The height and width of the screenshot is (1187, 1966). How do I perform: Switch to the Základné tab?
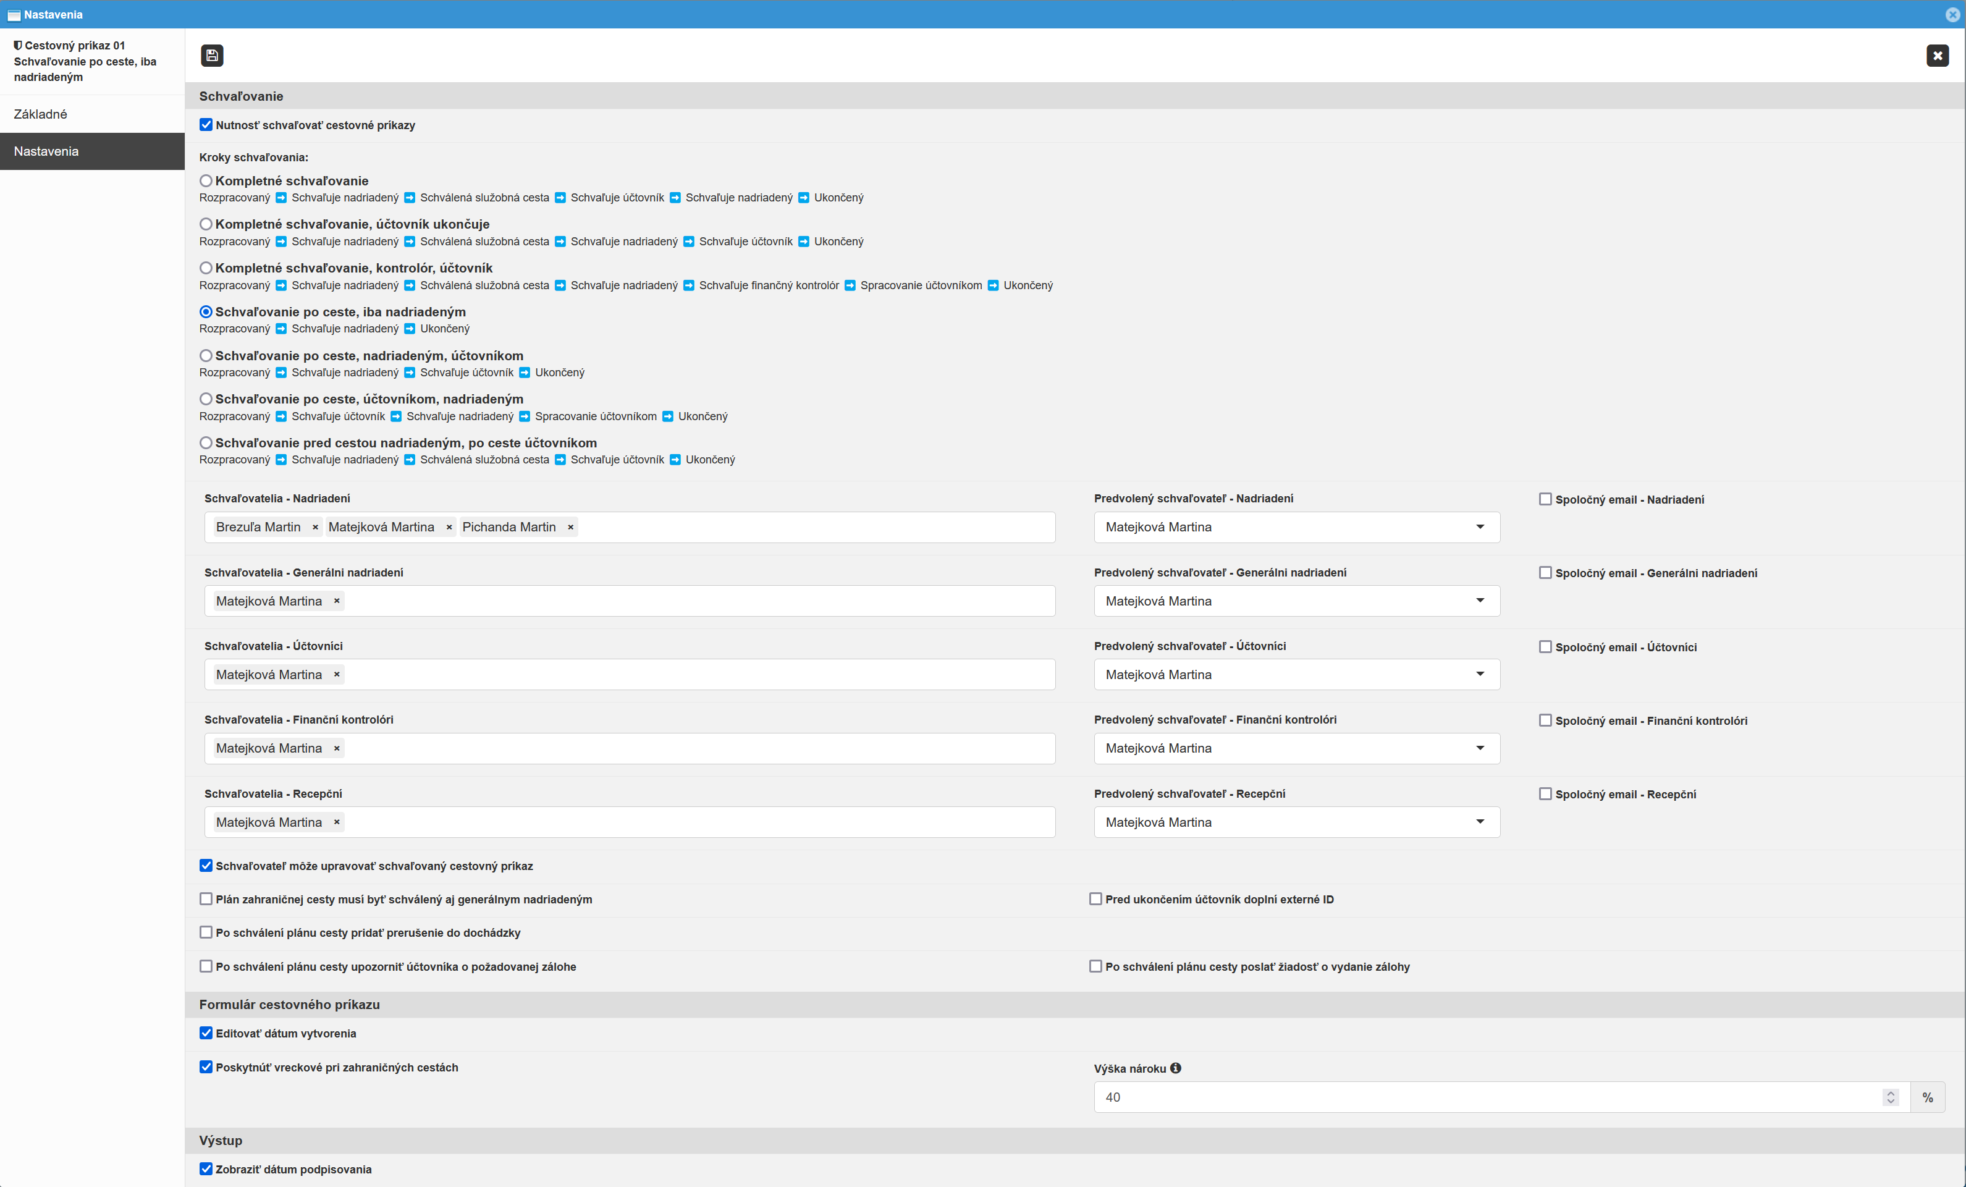click(x=41, y=114)
